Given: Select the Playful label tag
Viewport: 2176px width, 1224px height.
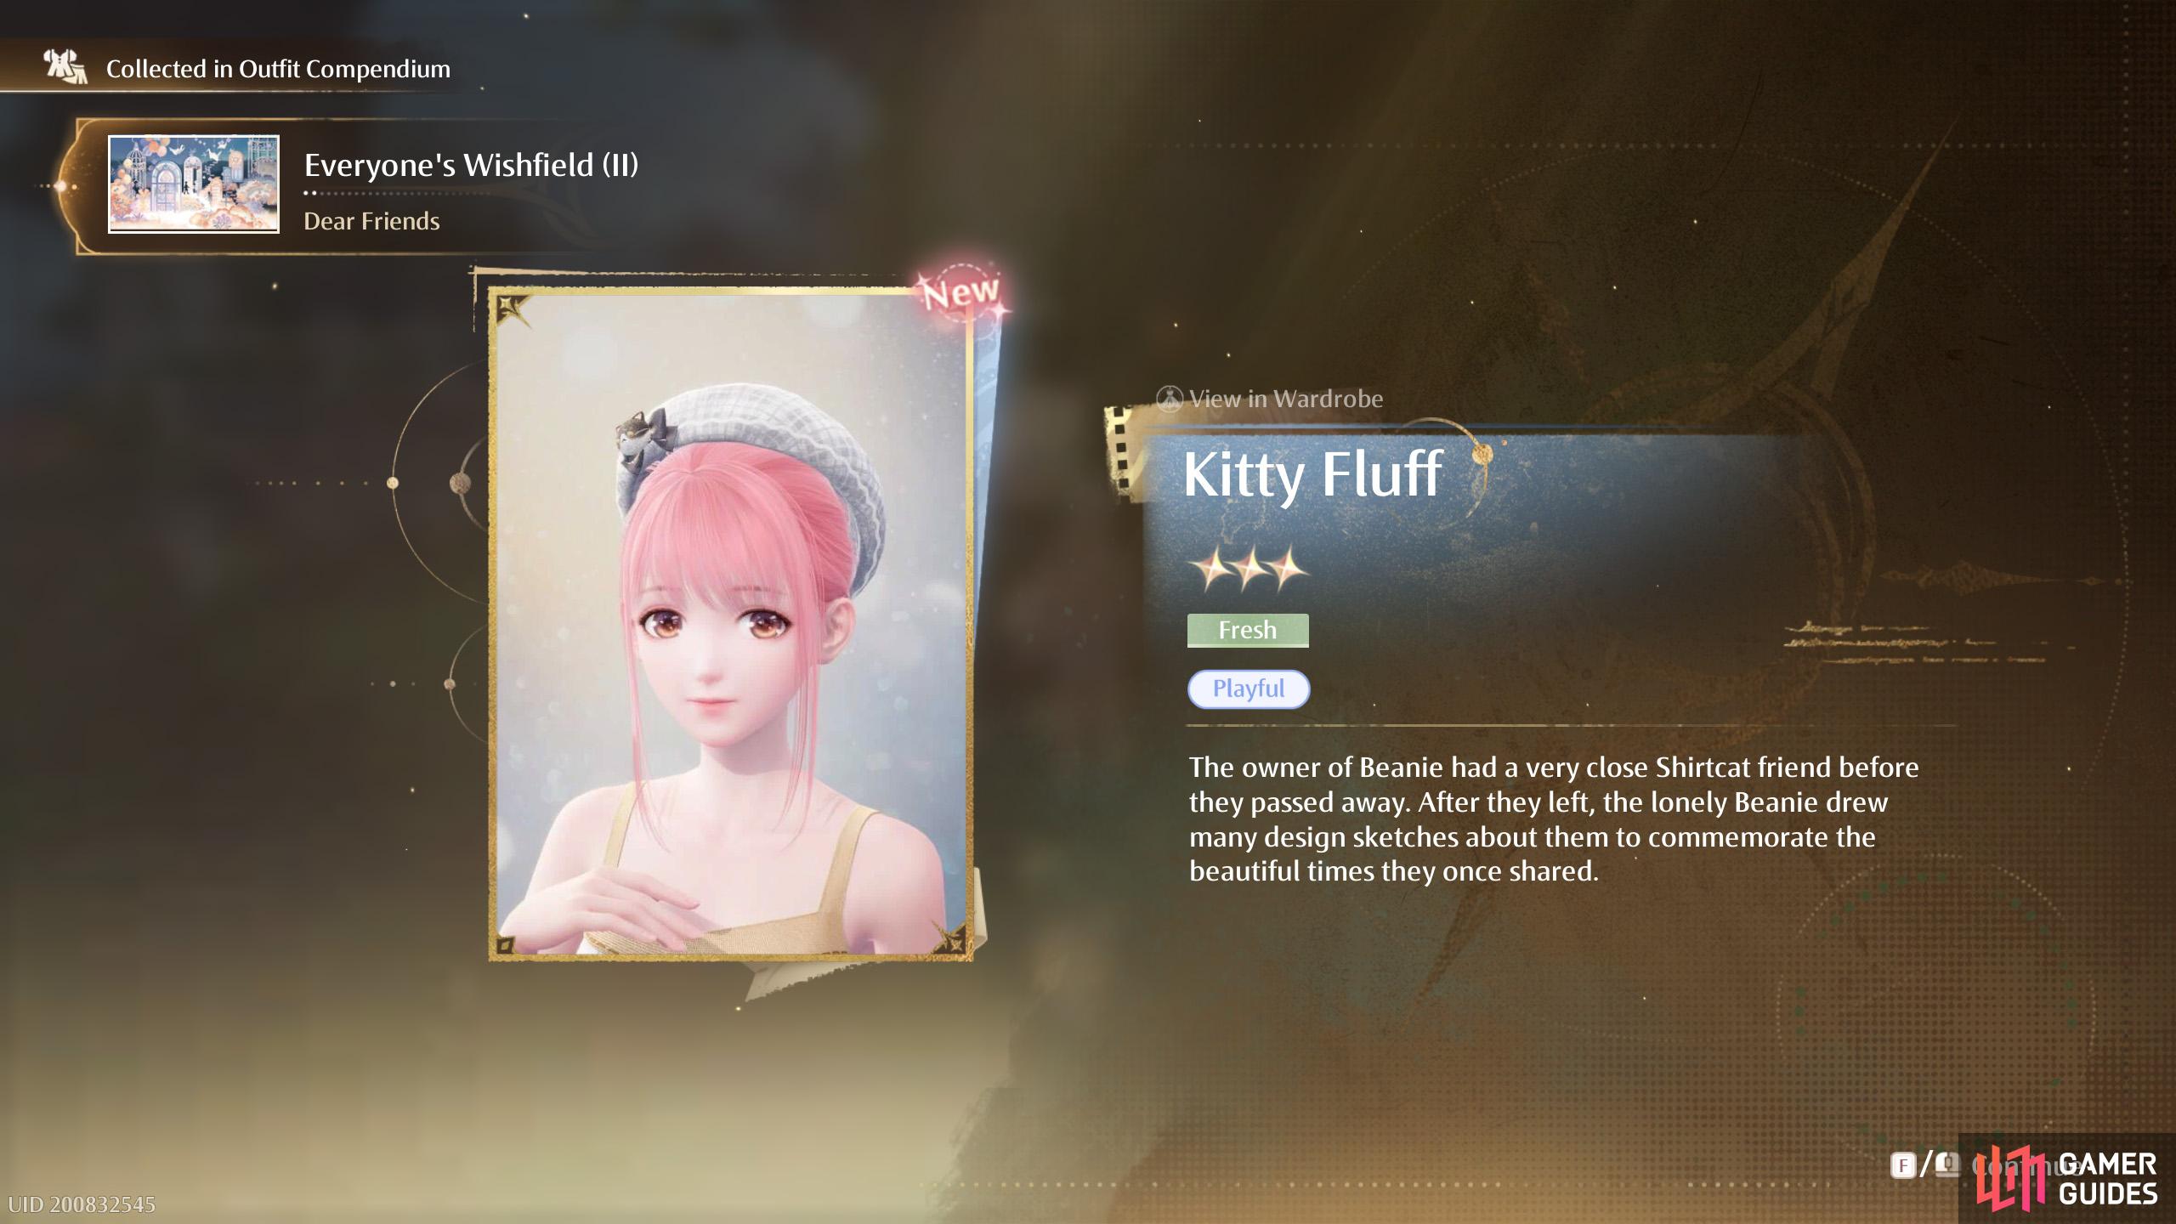Looking at the screenshot, I should (1249, 688).
